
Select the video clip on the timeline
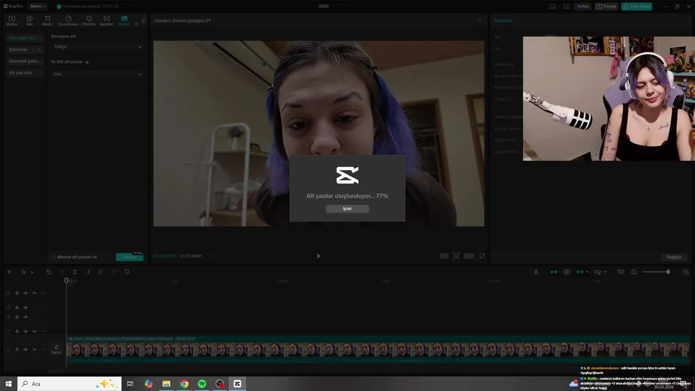[378, 348]
